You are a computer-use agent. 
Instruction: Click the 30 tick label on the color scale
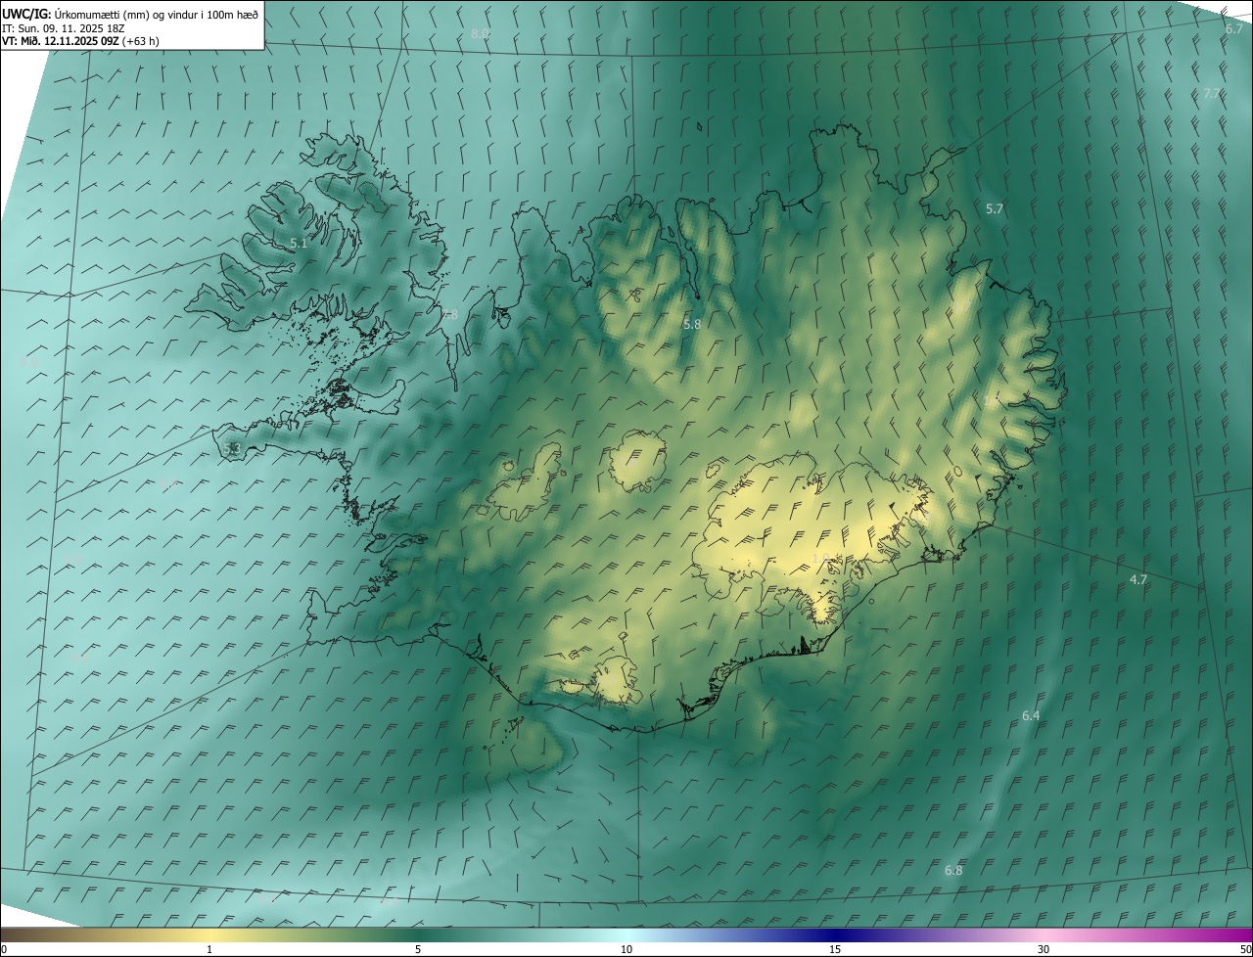[x=1044, y=950]
